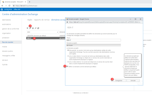152x96 pixels.
Task: Switch to the règles tab
Action: 30,20
